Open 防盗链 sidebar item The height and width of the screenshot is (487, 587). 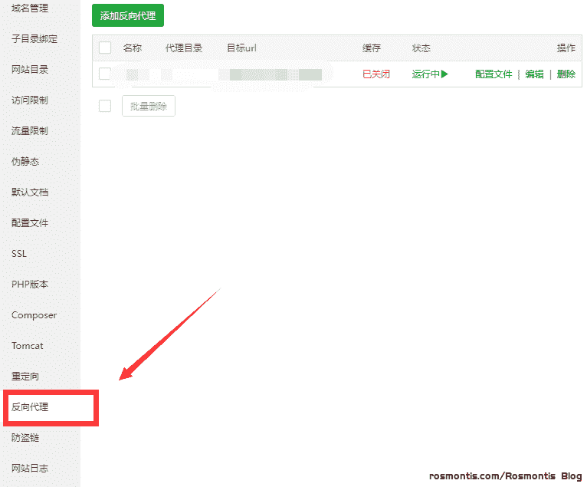click(x=25, y=438)
